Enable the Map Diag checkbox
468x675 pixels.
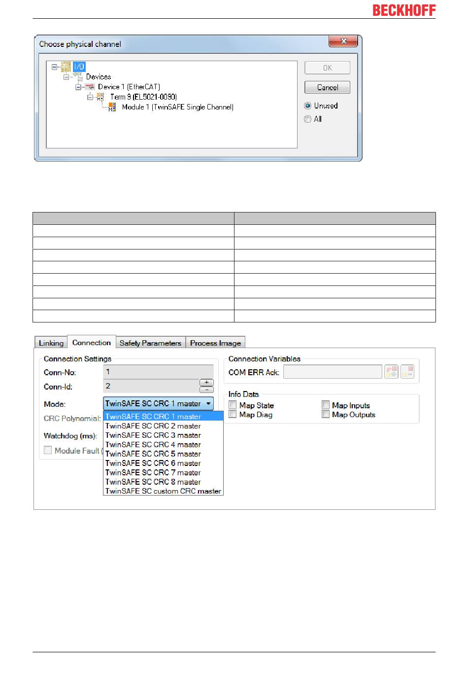pos(233,414)
